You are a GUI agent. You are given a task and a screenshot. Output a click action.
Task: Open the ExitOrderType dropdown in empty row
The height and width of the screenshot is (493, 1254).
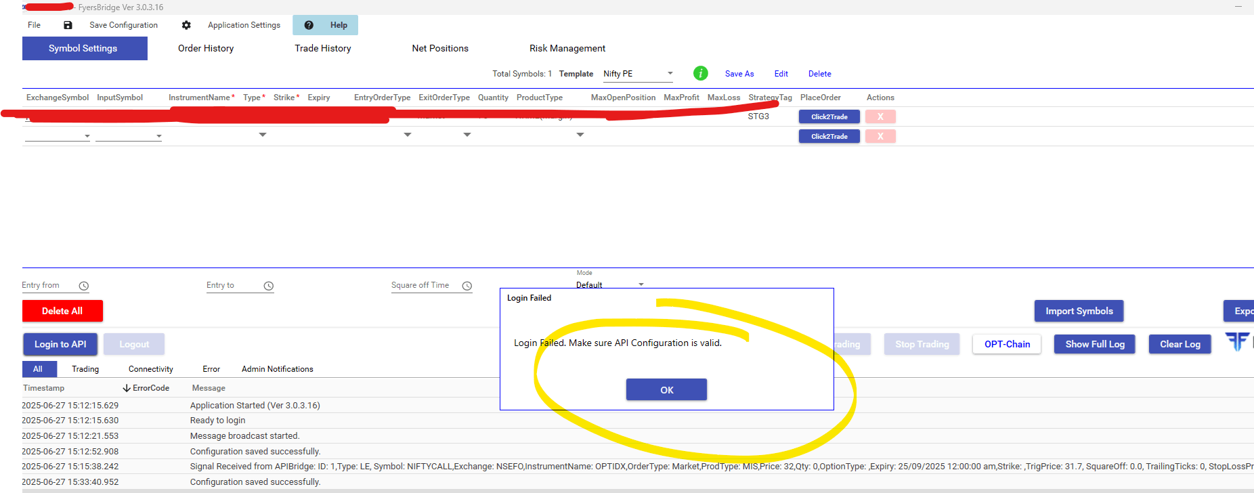click(467, 135)
